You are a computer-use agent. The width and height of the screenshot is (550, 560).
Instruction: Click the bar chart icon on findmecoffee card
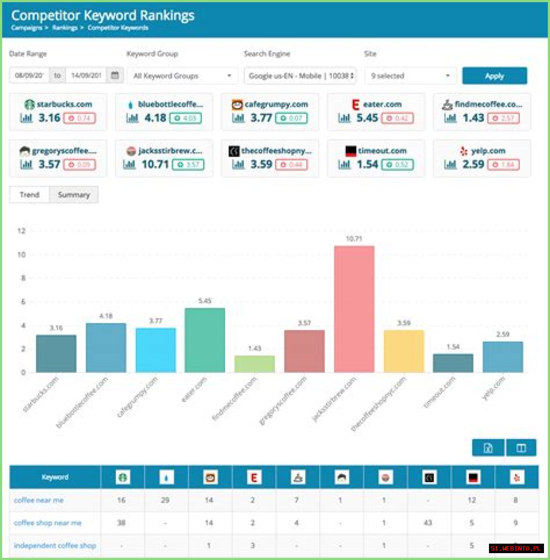click(x=450, y=118)
